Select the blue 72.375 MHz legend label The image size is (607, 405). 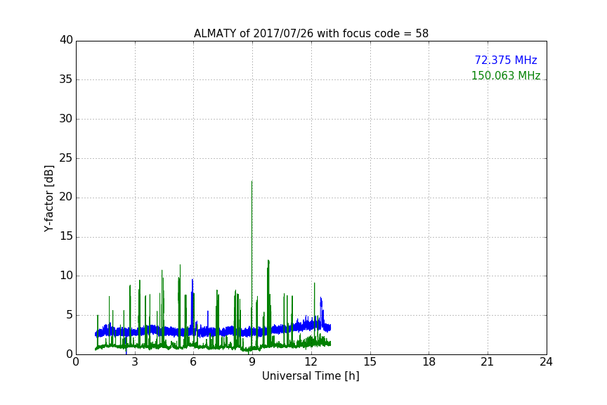point(506,60)
